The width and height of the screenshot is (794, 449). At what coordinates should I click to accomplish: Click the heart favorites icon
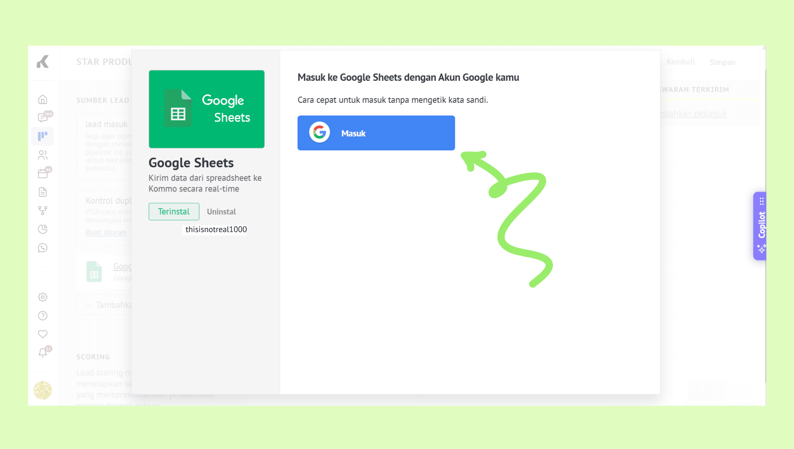click(43, 334)
